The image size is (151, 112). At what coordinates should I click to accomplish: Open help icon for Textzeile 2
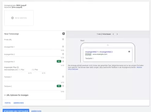pos(63,86)
